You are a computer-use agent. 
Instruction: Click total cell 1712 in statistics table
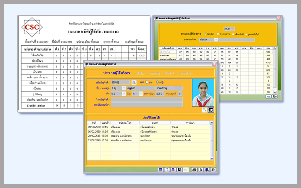point(268,63)
